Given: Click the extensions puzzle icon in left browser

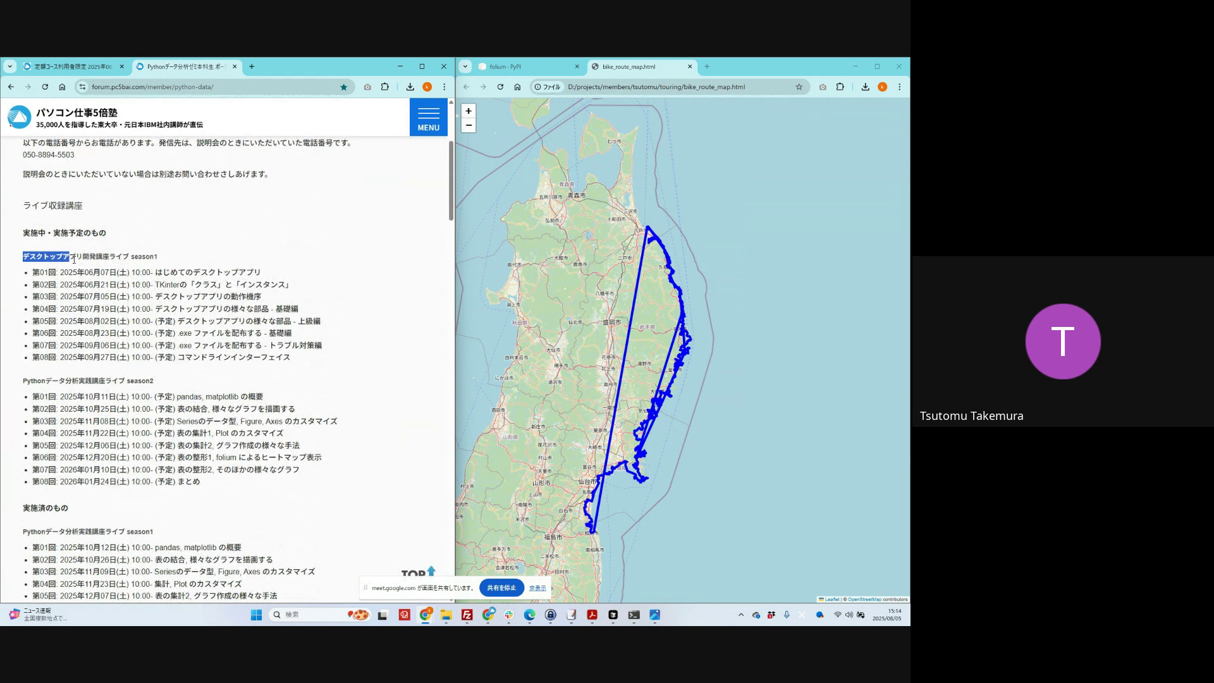Looking at the screenshot, I should pyautogui.click(x=385, y=87).
